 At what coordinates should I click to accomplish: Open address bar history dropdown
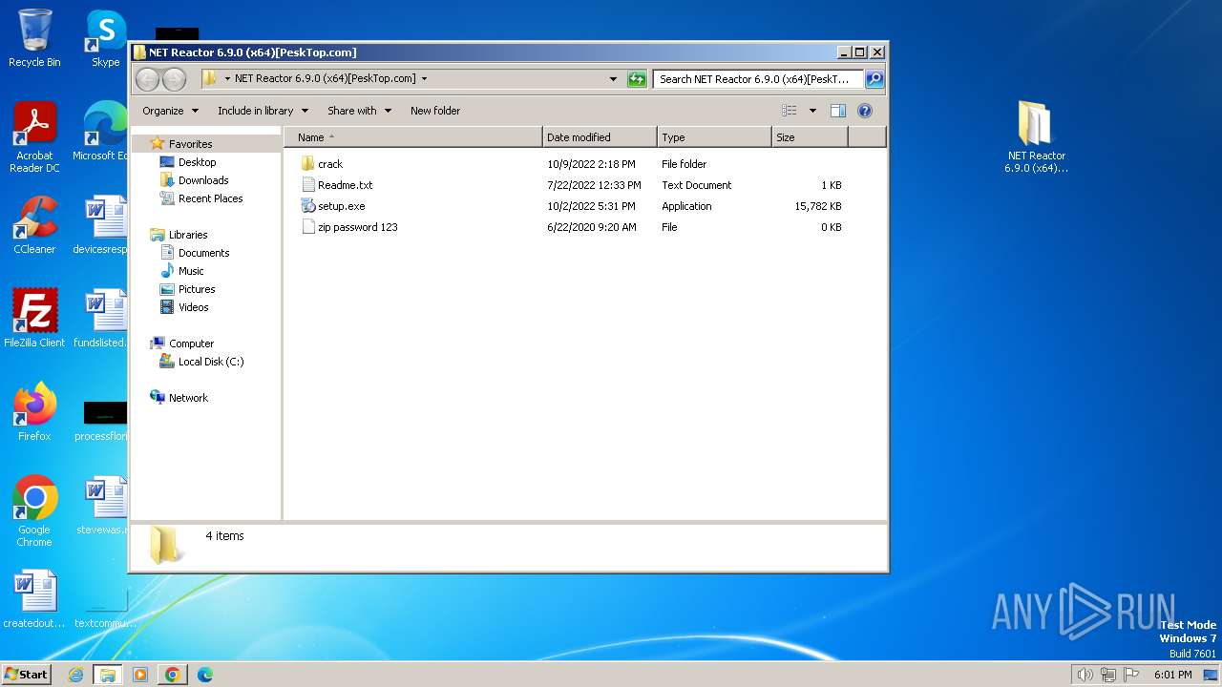tap(613, 79)
